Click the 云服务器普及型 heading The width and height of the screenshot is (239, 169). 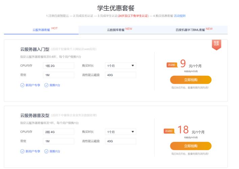click(x=35, y=115)
